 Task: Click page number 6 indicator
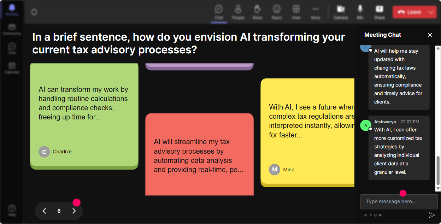point(59,211)
